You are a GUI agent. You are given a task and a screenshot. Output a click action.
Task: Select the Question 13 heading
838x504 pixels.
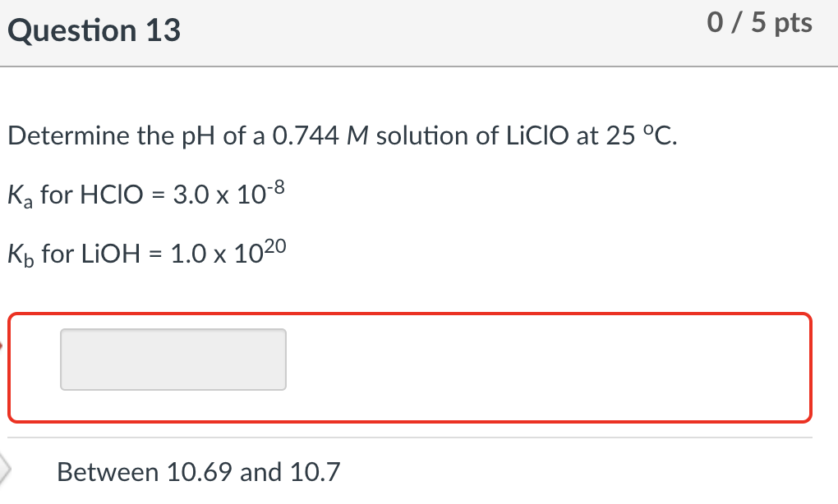(x=96, y=30)
